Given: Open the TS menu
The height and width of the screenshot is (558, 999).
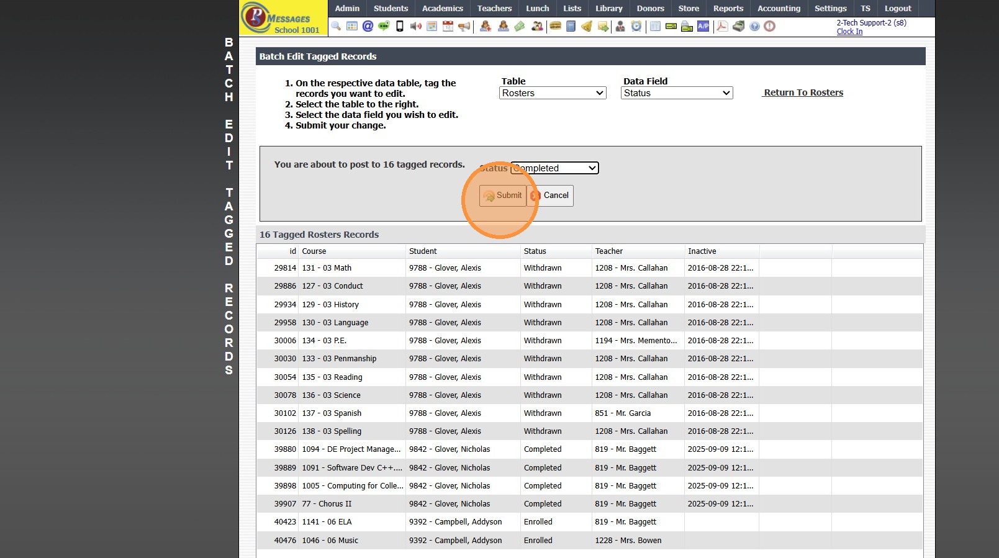Looking at the screenshot, I should pyautogui.click(x=866, y=8).
